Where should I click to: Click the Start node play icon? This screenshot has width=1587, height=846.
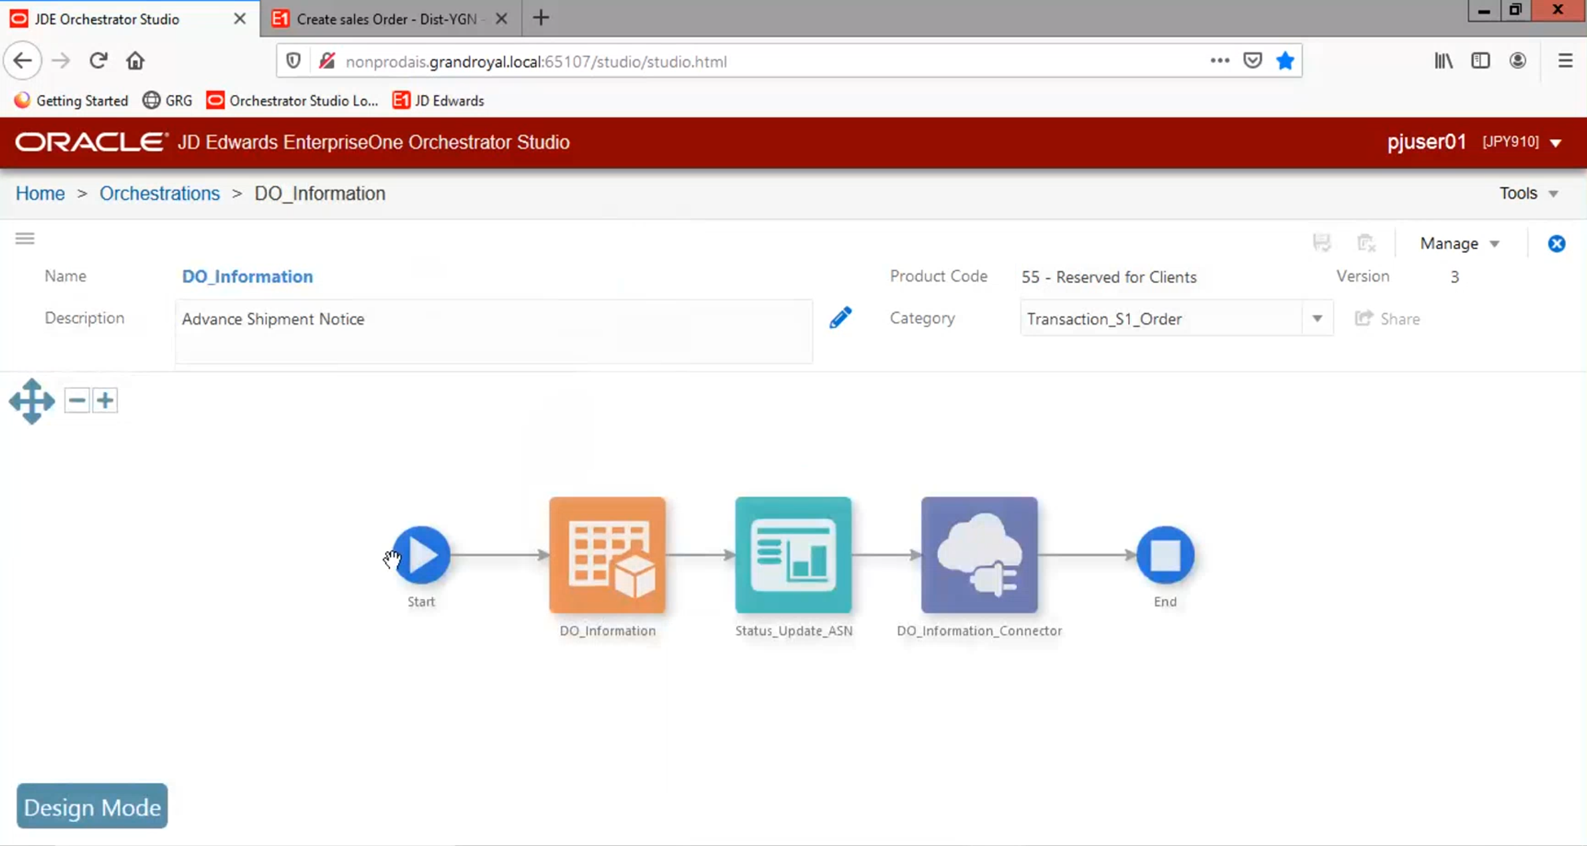(x=422, y=554)
